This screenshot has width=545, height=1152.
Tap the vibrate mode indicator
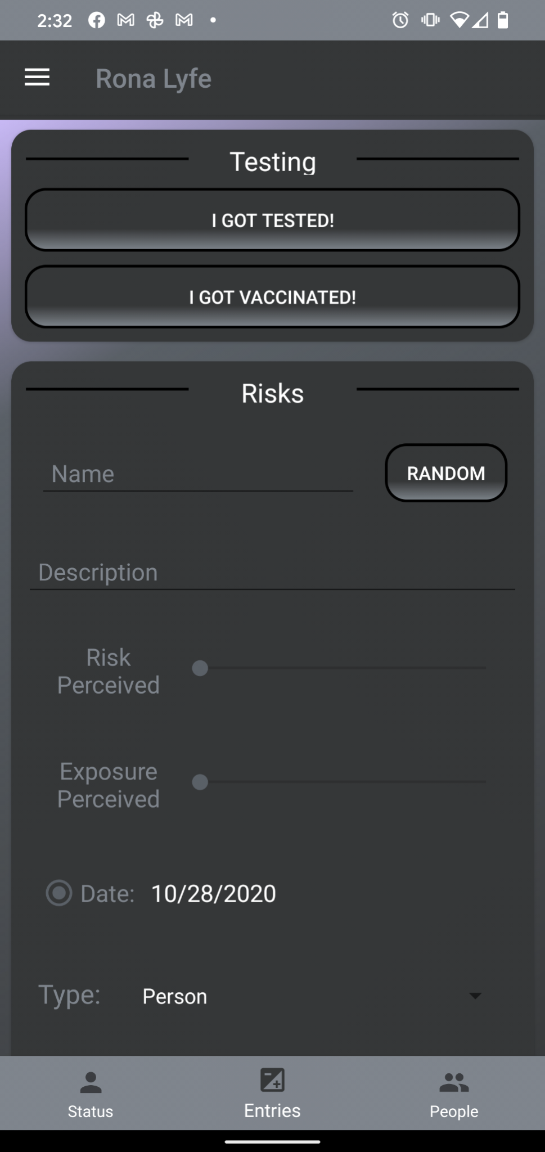click(x=430, y=20)
